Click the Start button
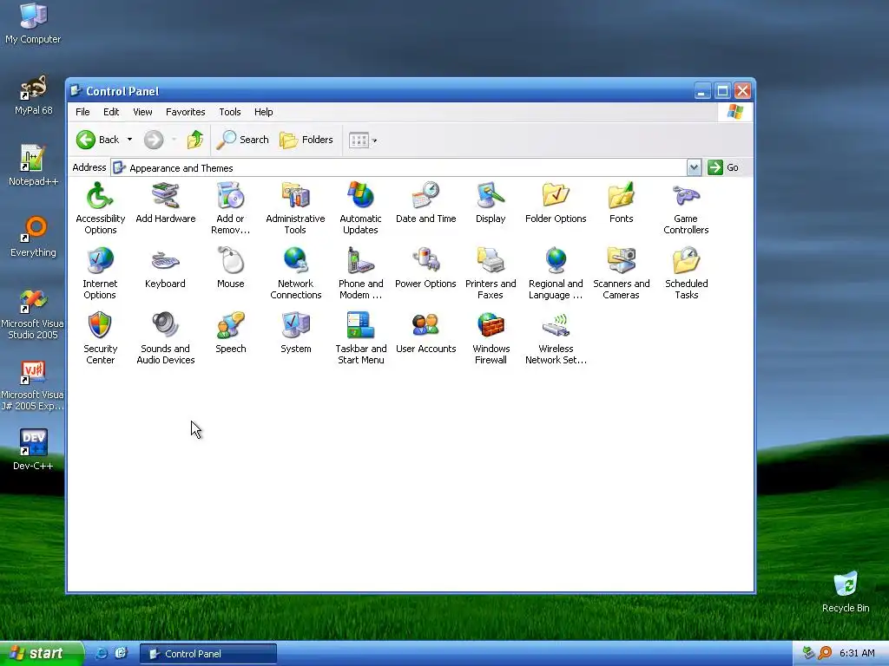Screen dimensions: 889x666 pos(41,654)
